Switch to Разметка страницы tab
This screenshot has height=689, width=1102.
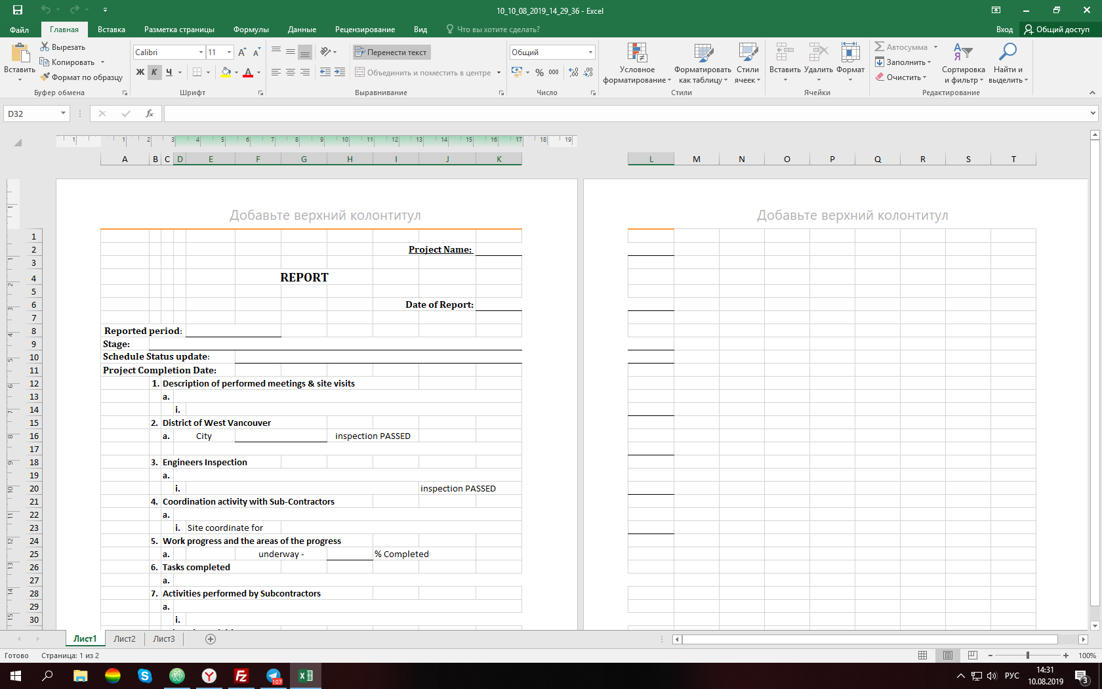pyautogui.click(x=179, y=30)
